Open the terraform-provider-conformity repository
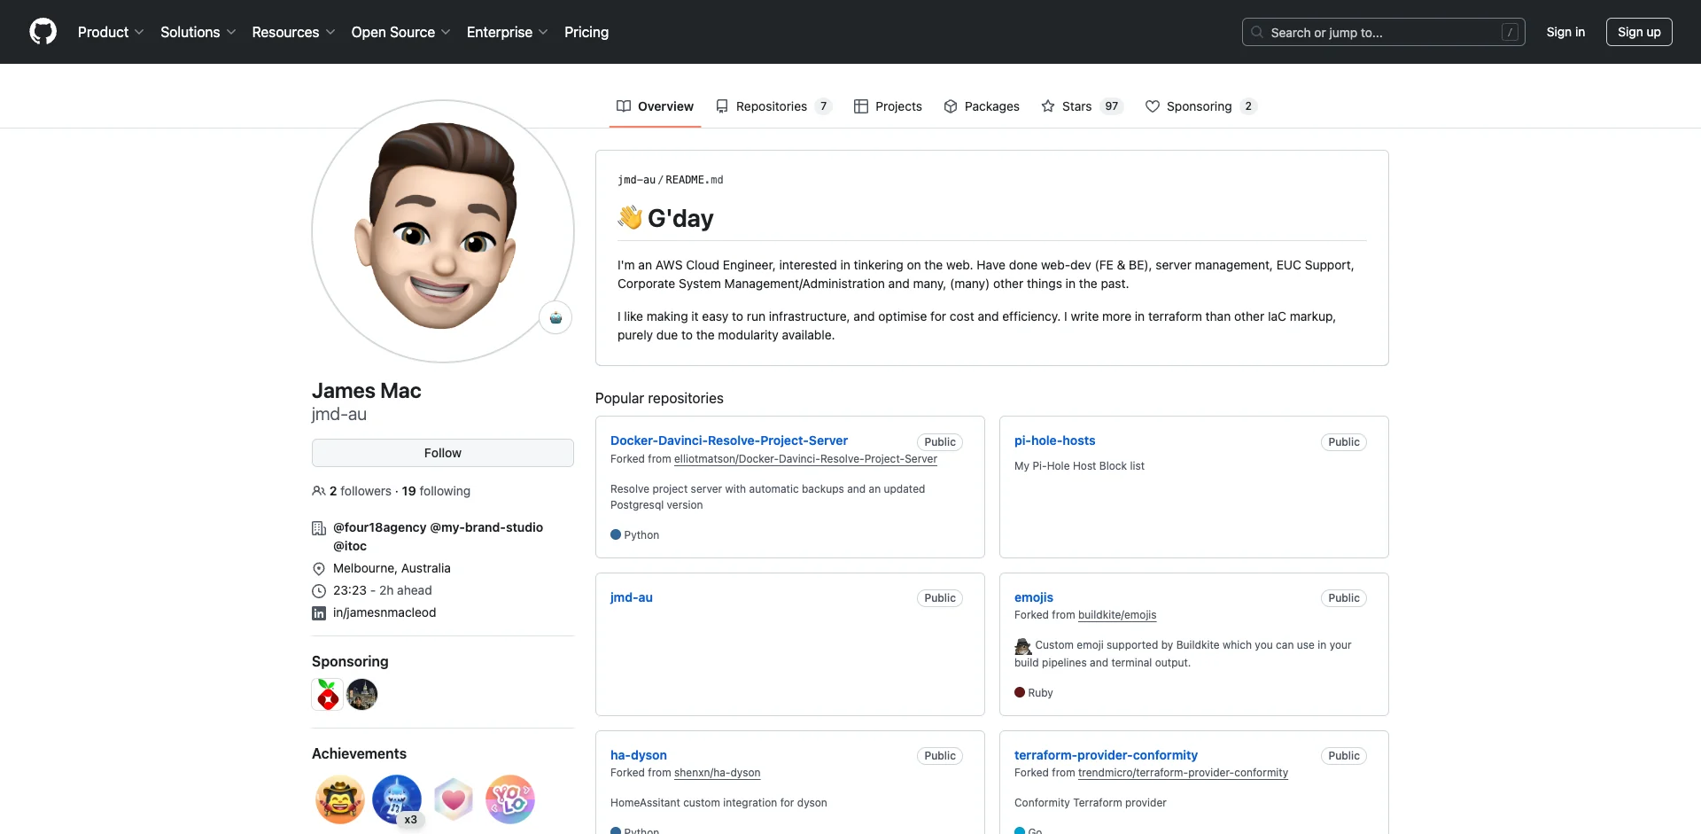This screenshot has height=834, width=1701. click(x=1106, y=755)
